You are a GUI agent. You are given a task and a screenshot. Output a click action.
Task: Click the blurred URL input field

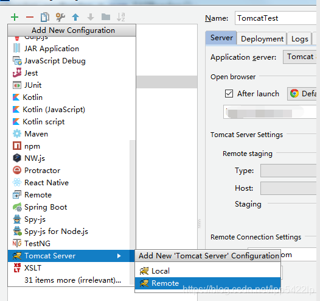point(270,112)
